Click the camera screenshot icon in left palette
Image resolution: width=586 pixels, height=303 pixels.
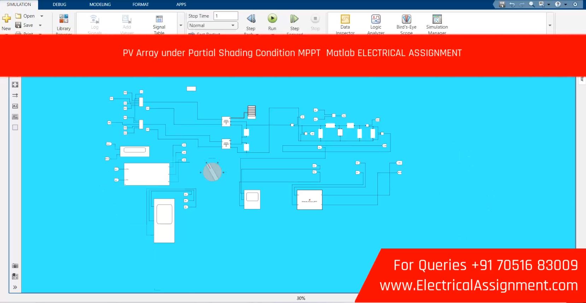pyautogui.click(x=15, y=266)
